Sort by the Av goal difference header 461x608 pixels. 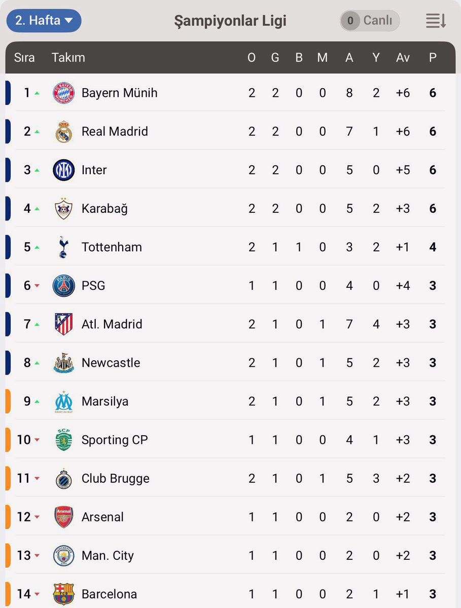tap(403, 57)
